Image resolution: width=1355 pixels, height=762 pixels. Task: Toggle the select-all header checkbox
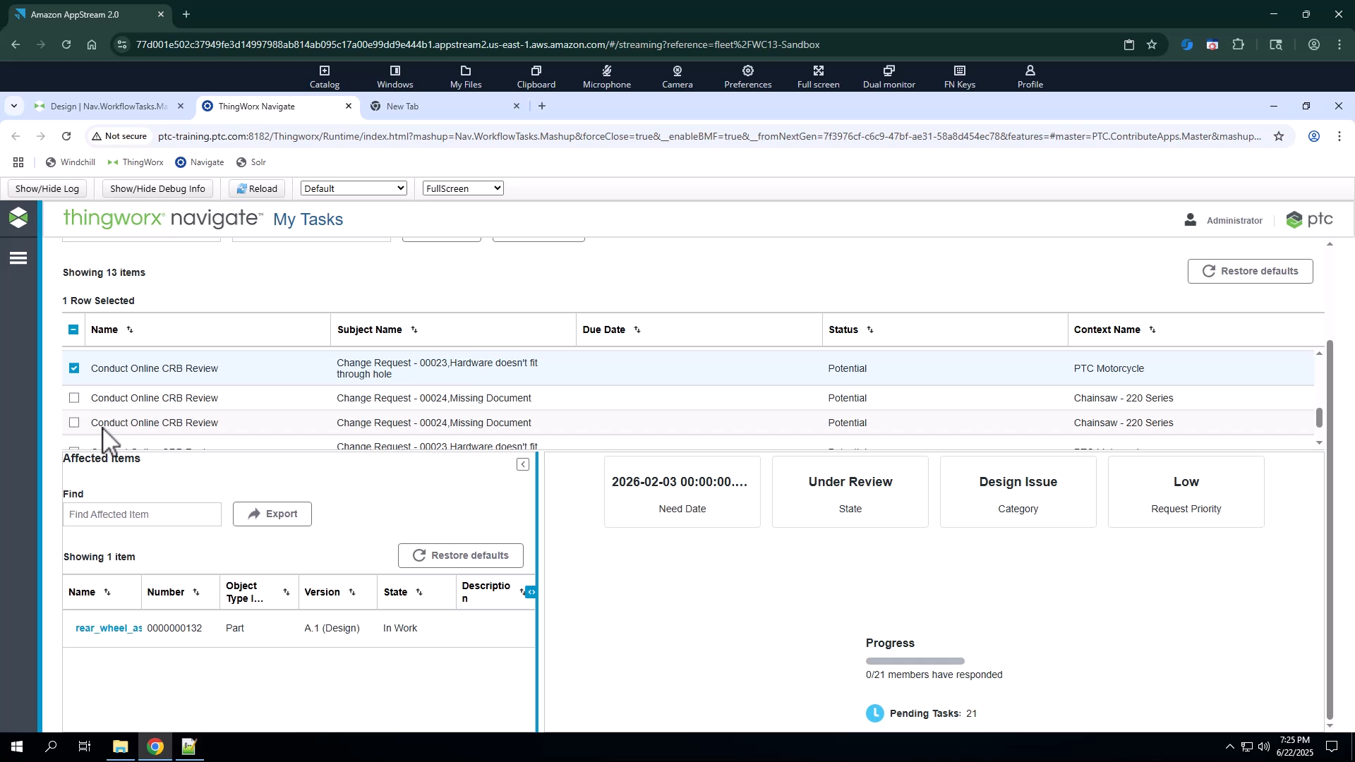tap(73, 329)
